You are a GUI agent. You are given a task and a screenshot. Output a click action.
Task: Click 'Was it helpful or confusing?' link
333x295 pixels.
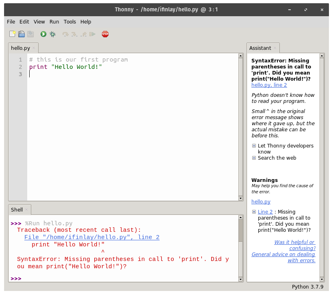pos(295,245)
